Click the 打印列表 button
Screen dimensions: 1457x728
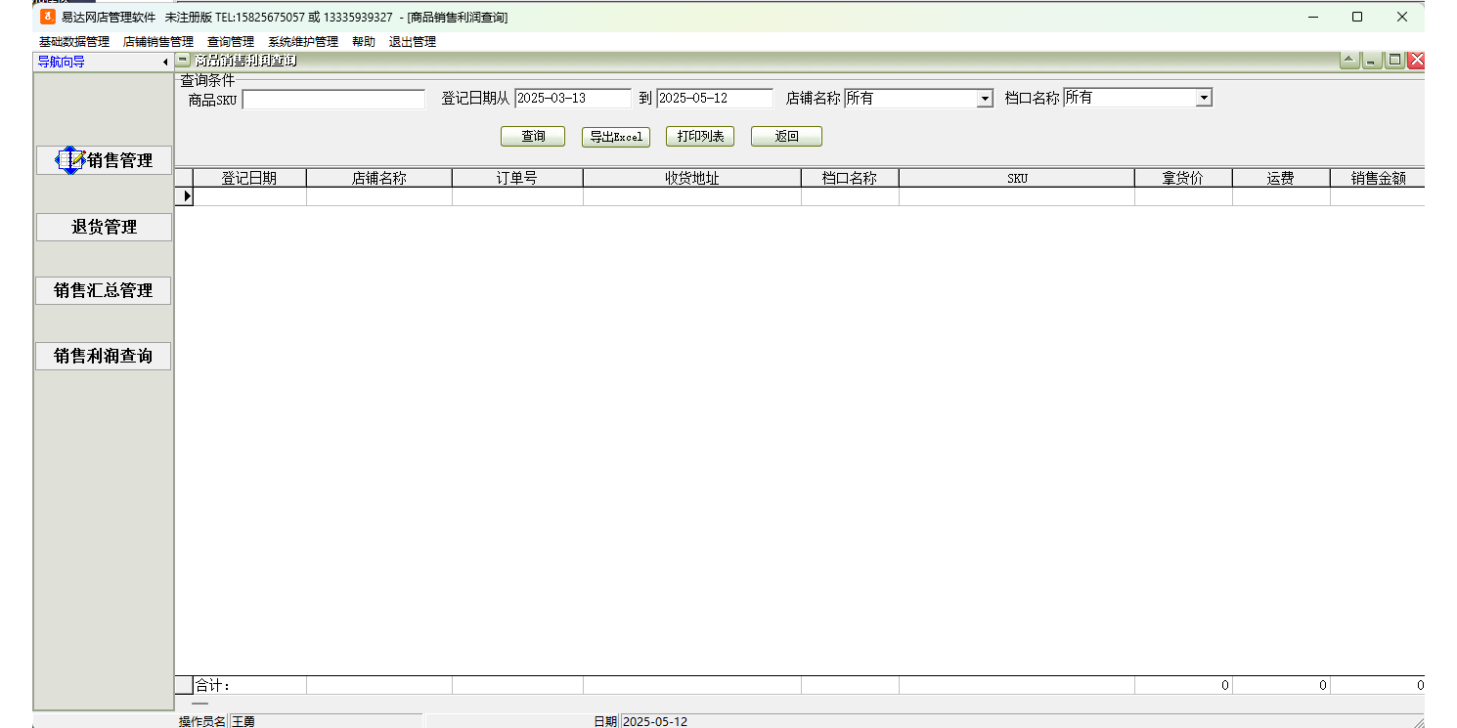pos(700,137)
